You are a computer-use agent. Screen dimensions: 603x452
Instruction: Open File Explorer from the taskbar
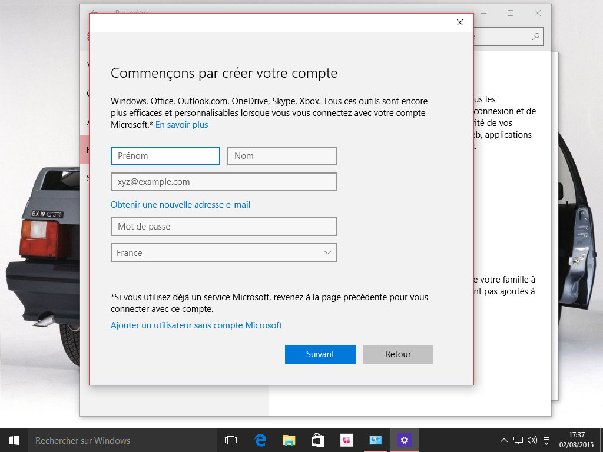pyautogui.click(x=289, y=440)
